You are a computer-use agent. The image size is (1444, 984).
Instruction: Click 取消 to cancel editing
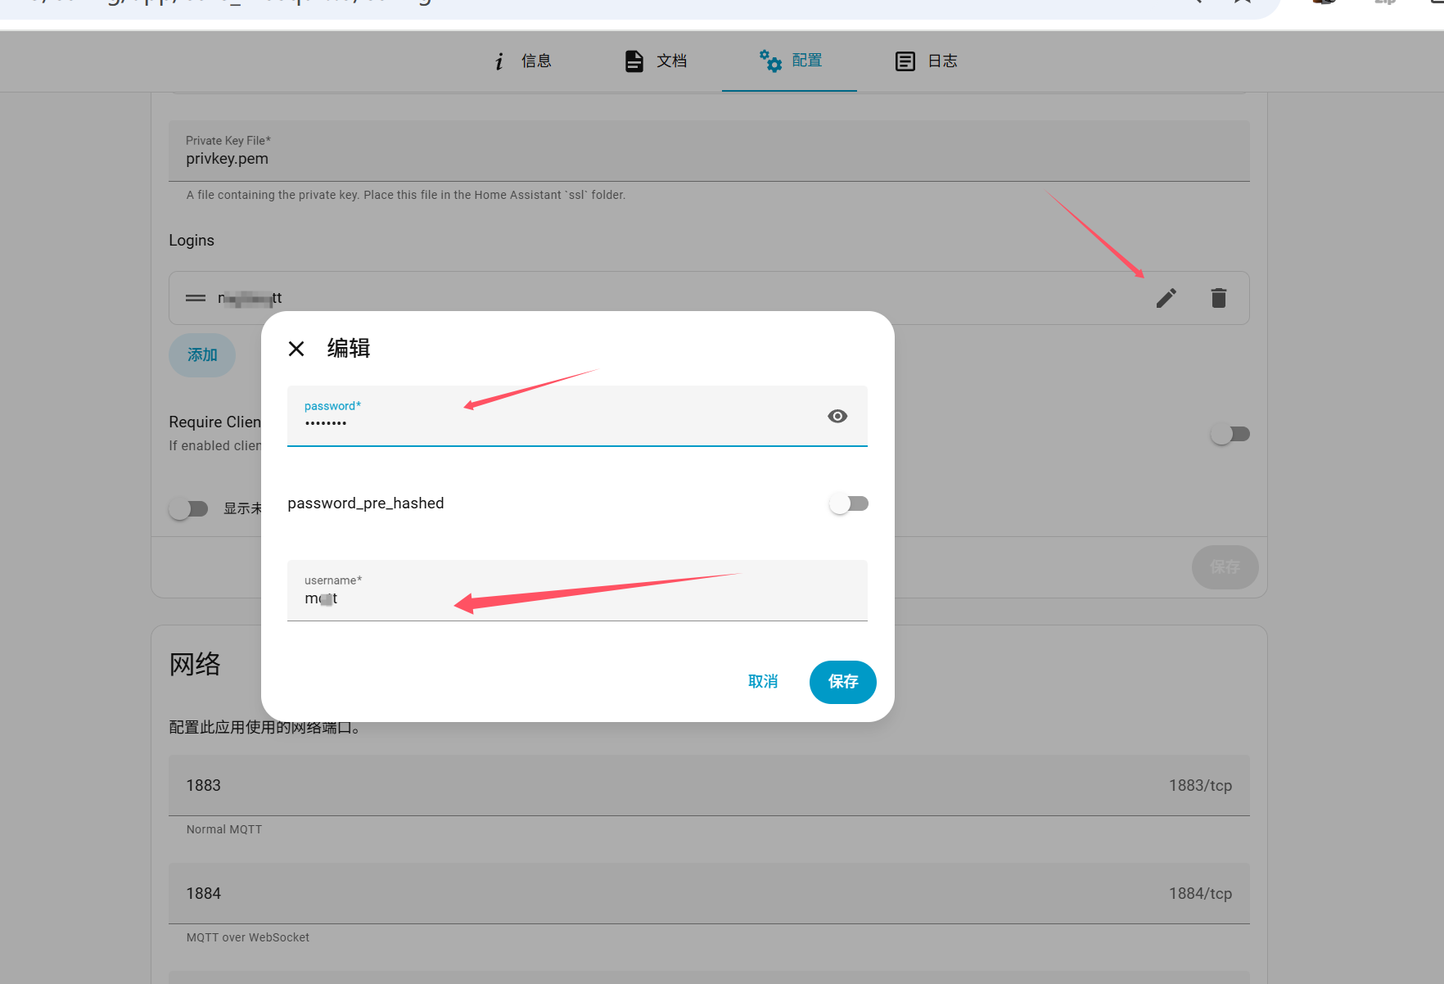pyautogui.click(x=762, y=682)
